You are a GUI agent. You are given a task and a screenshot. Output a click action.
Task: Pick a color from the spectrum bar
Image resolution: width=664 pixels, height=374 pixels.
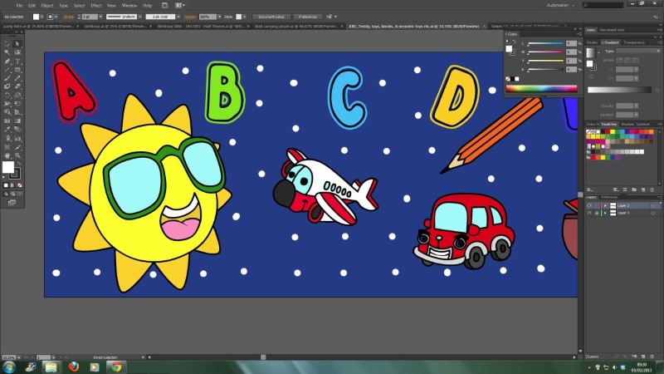(x=540, y=88)
